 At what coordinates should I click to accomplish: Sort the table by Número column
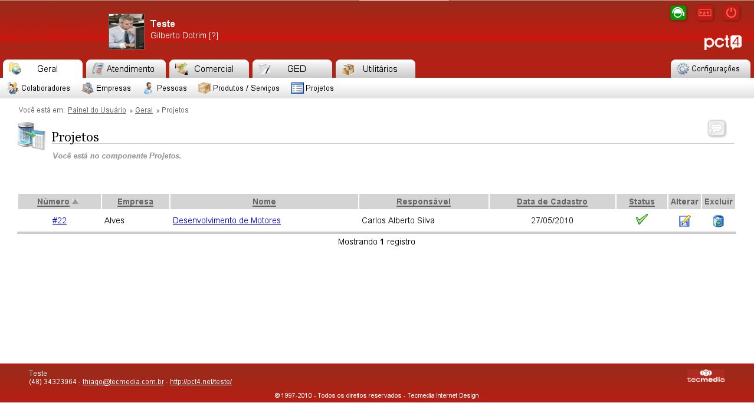[x=53, y=201]
